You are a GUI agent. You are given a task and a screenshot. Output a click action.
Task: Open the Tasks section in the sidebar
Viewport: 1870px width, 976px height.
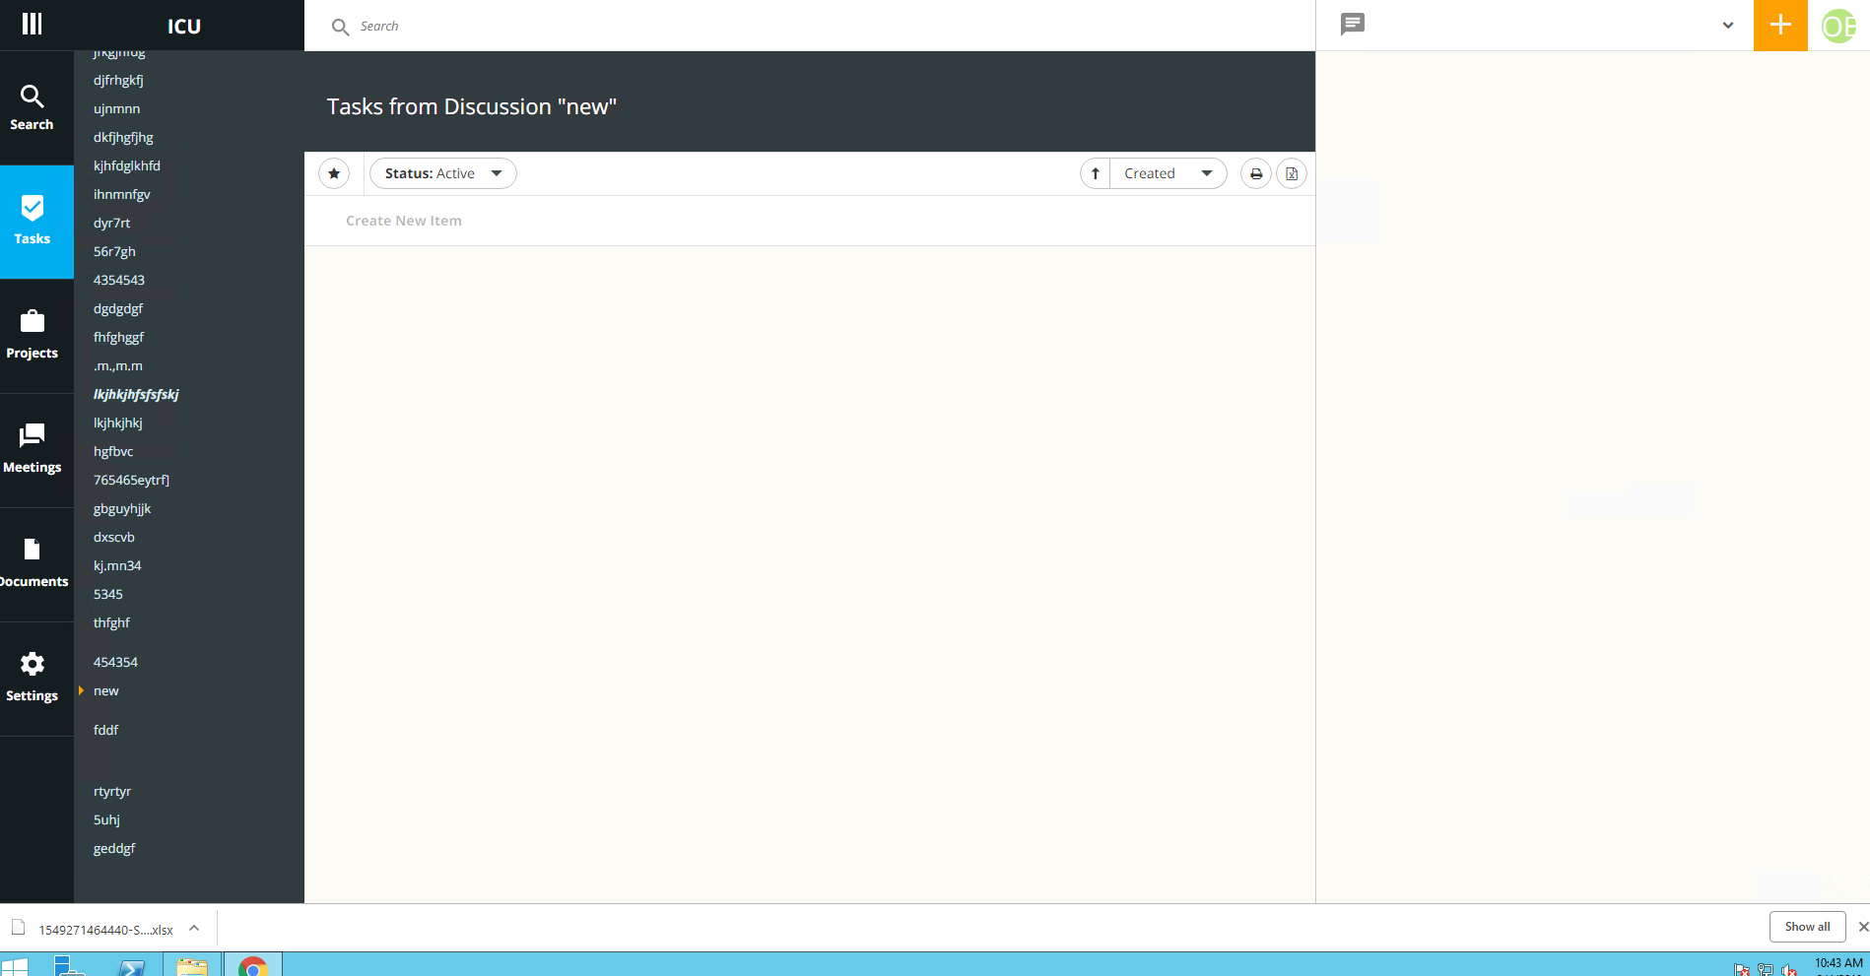click(33, 222)
